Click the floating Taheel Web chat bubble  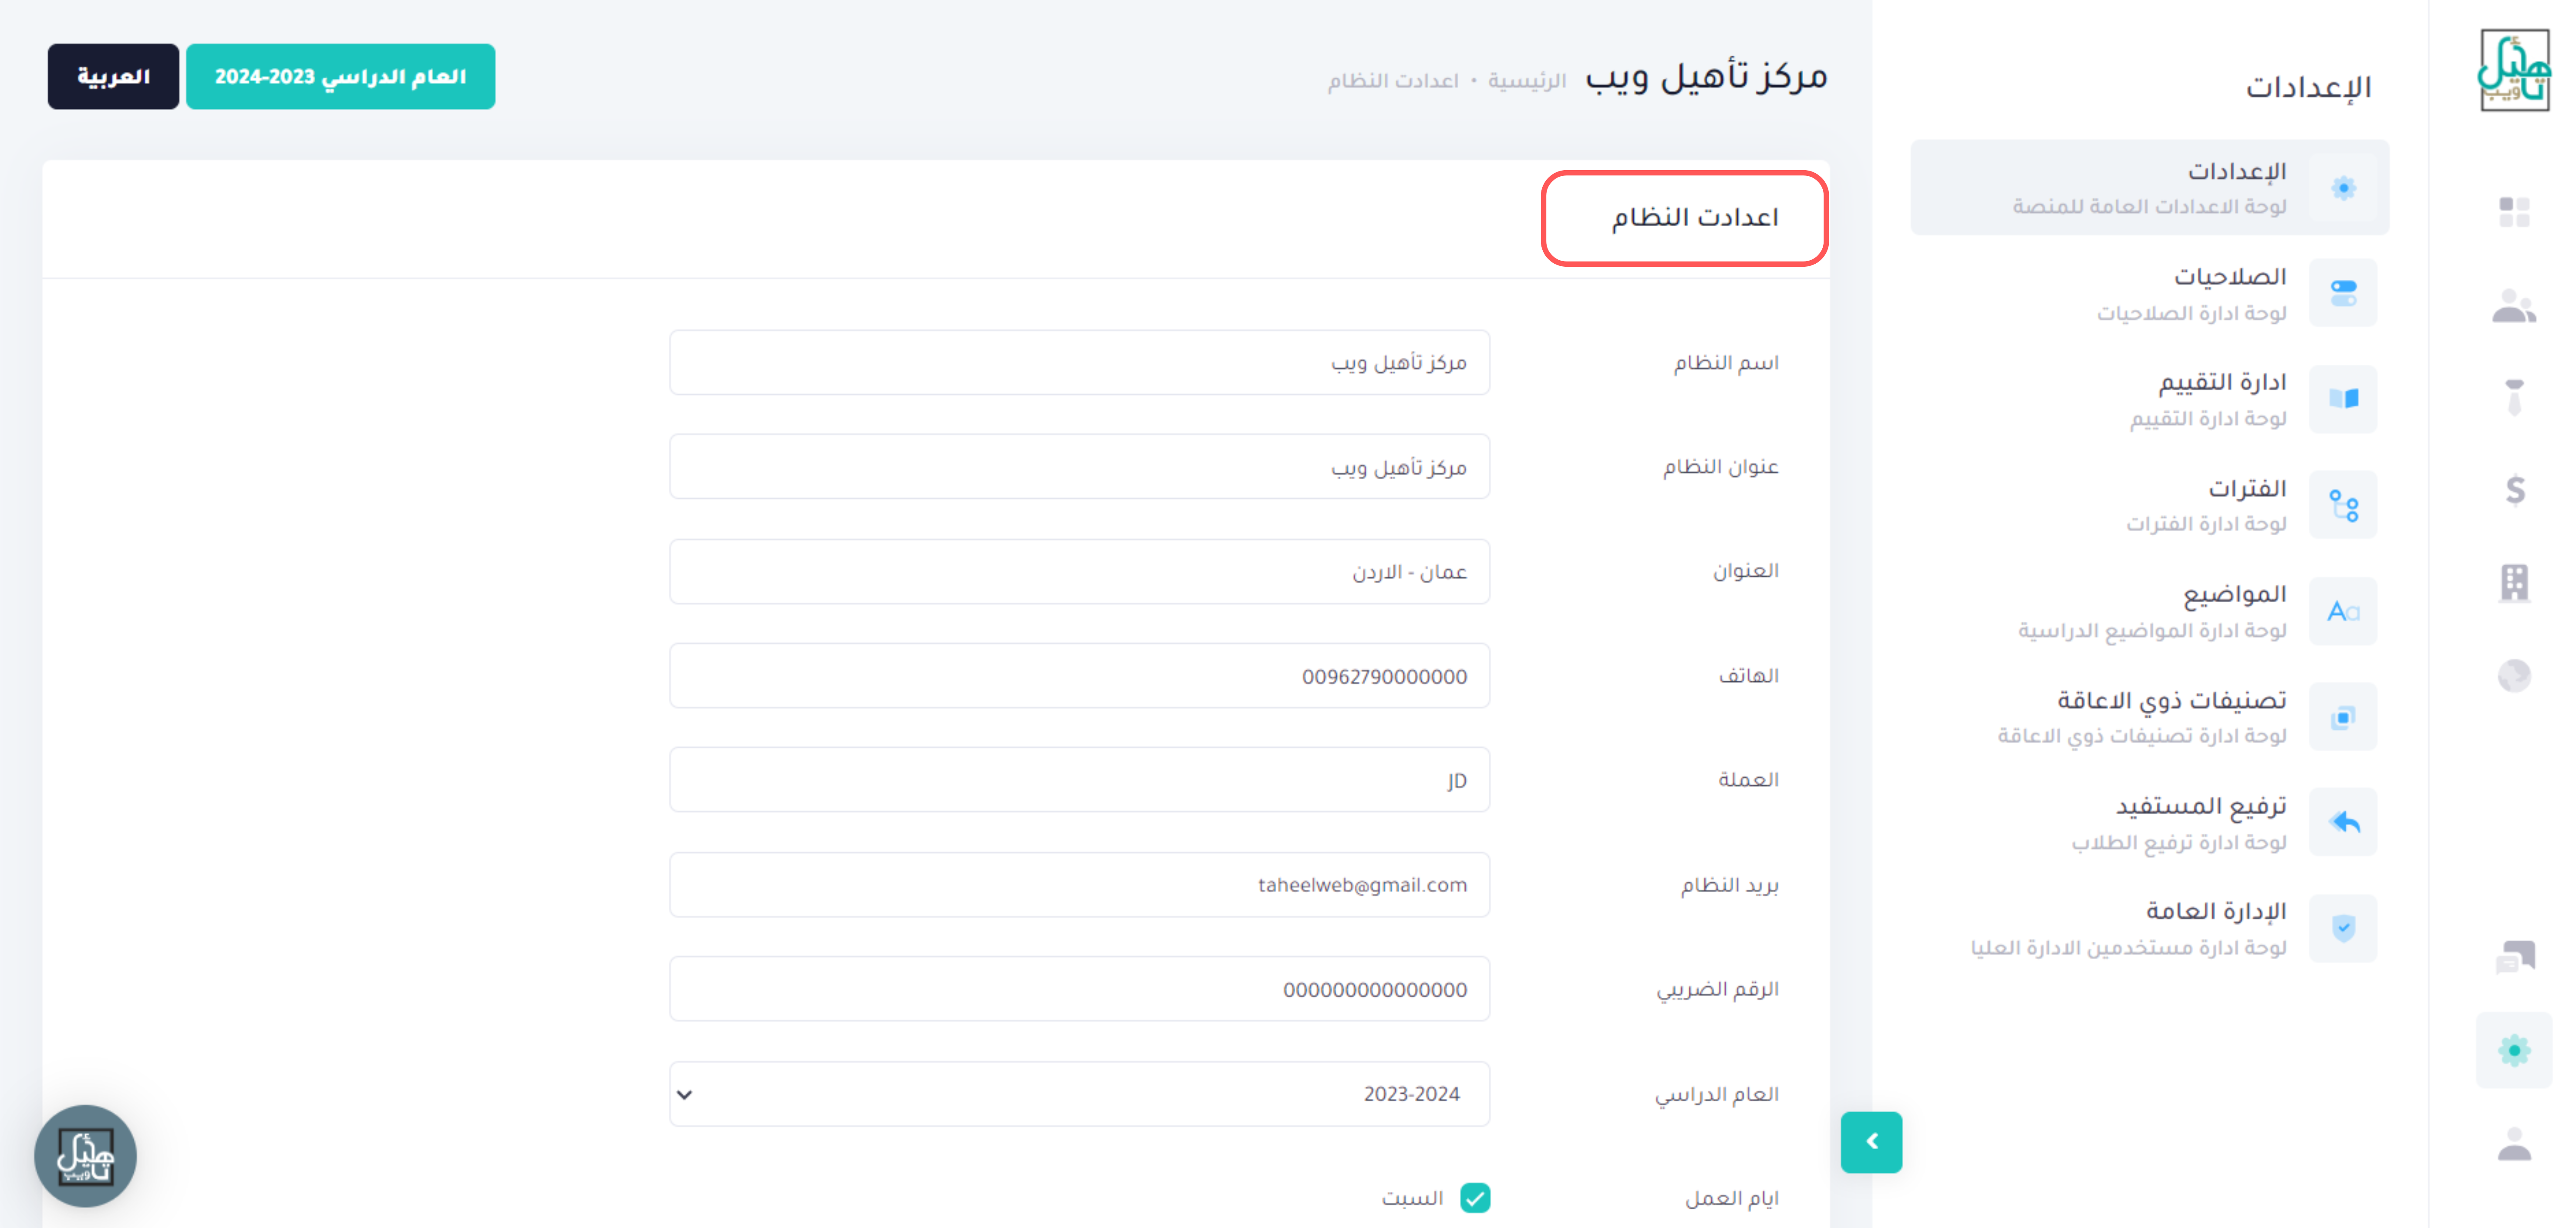85,1156
